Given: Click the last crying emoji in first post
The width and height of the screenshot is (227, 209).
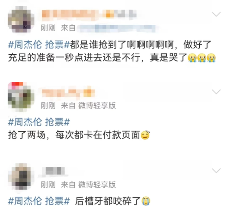Looking at the screenshot, I should (x=211, y=58).
